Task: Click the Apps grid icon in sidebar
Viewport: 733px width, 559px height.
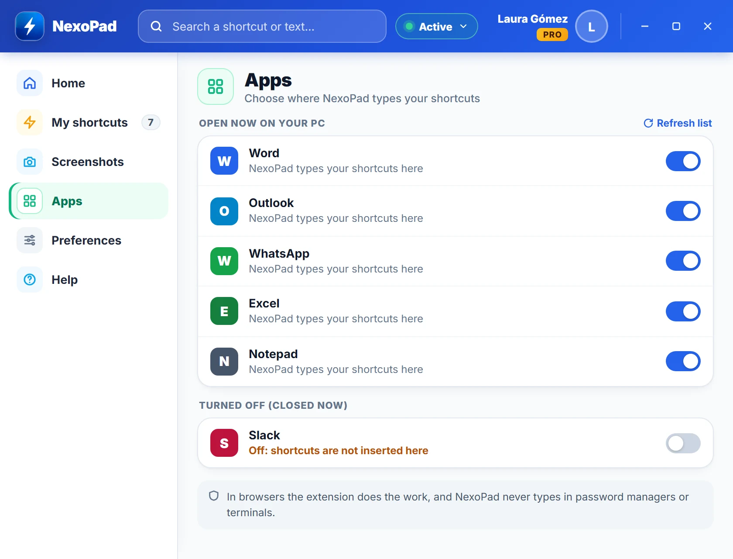Action: click(30, 201)
